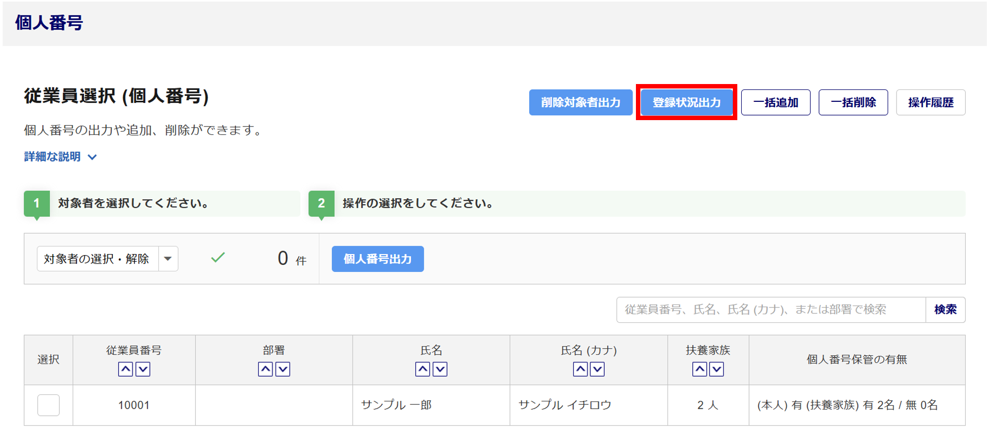Image resolution: width=989 pixels, height=435 pixels.
Task: Click the 登録状況出力 button
Action: pyautogui.click(x=686, y=102)
